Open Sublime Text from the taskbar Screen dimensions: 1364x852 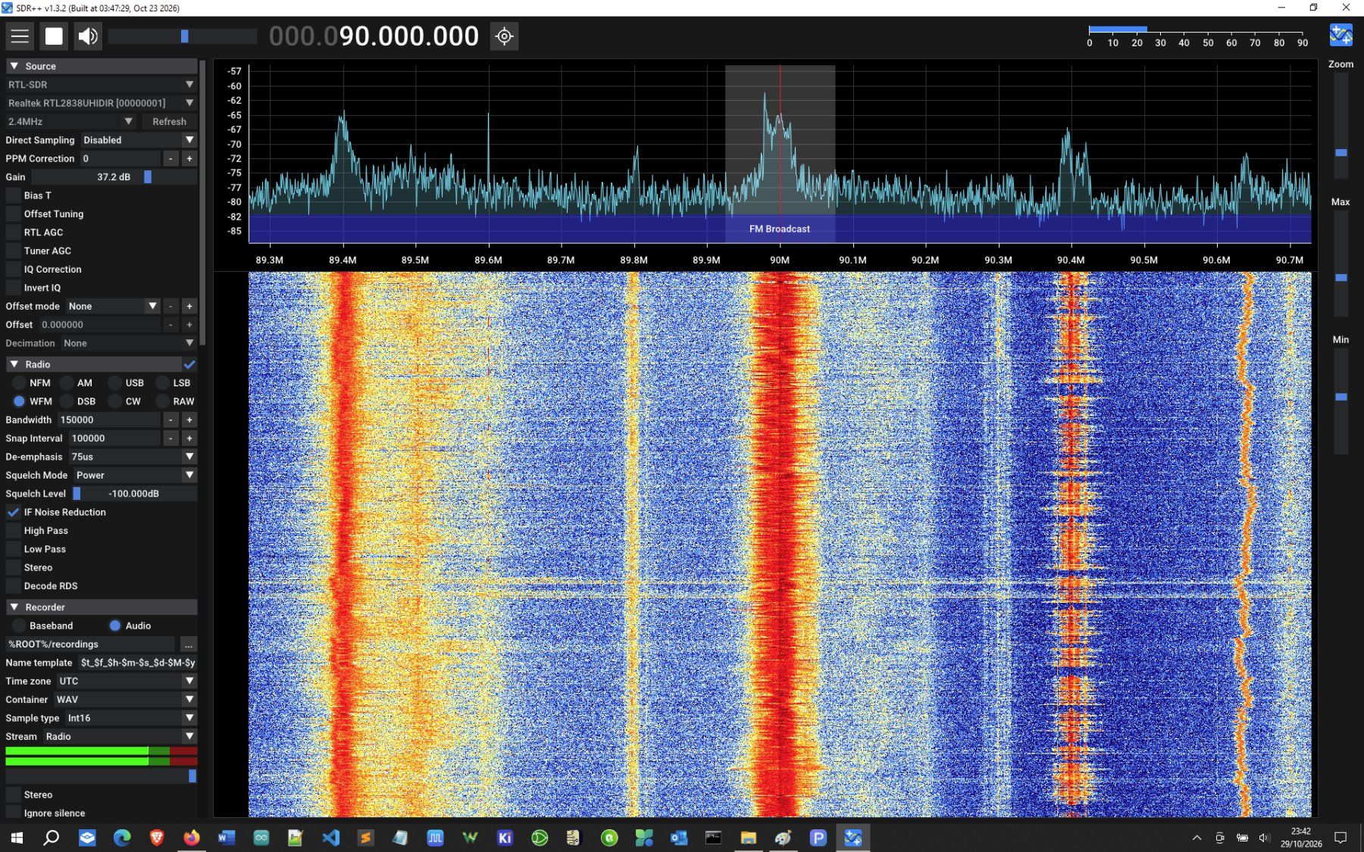pos(365,837)
